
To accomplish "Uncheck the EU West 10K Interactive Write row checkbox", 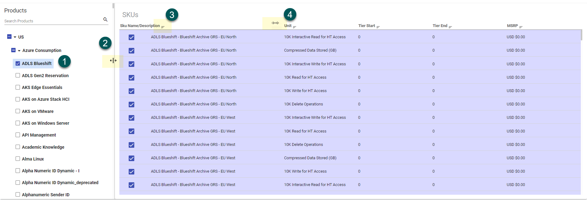I will tap(131, 118).
